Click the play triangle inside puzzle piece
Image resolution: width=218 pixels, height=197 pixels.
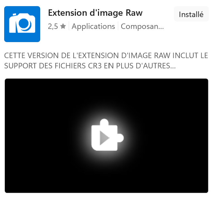pyautogui.click(x=104, y=138)
